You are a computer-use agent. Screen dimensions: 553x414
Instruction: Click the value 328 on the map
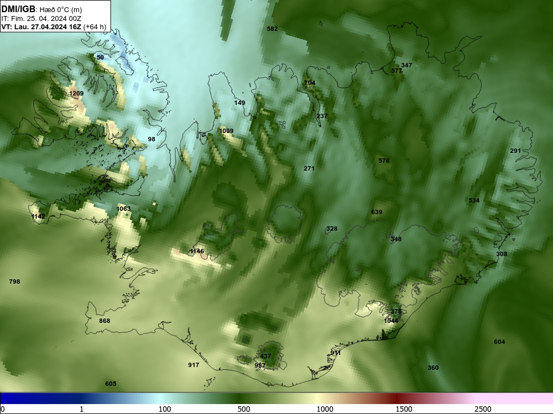331,229
